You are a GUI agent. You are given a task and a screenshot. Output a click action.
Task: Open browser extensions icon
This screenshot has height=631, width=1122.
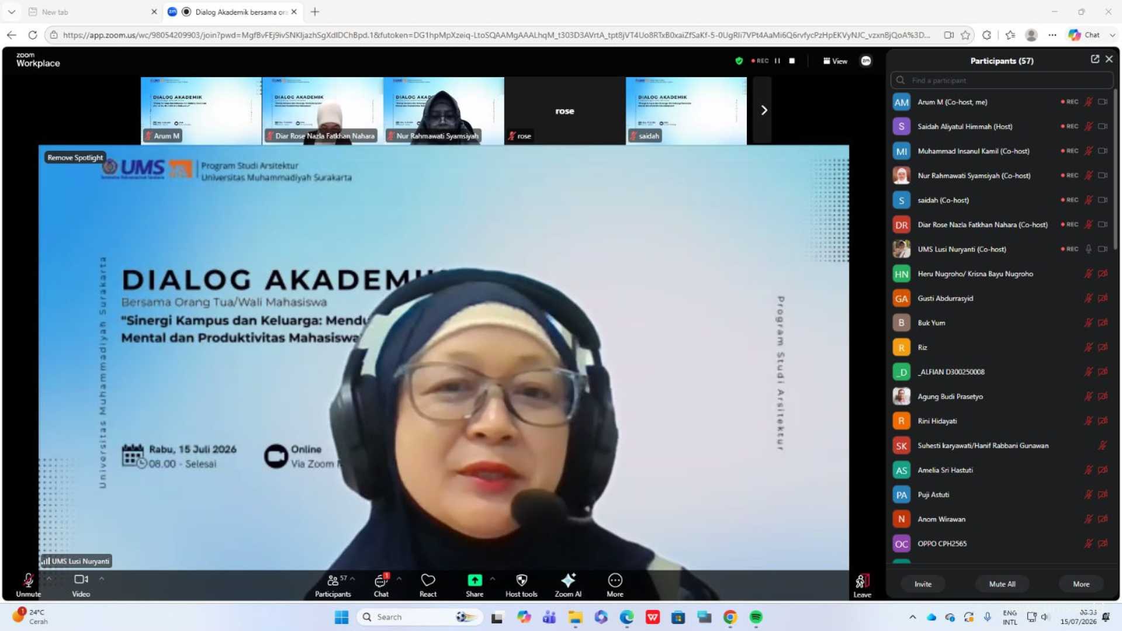986,35
